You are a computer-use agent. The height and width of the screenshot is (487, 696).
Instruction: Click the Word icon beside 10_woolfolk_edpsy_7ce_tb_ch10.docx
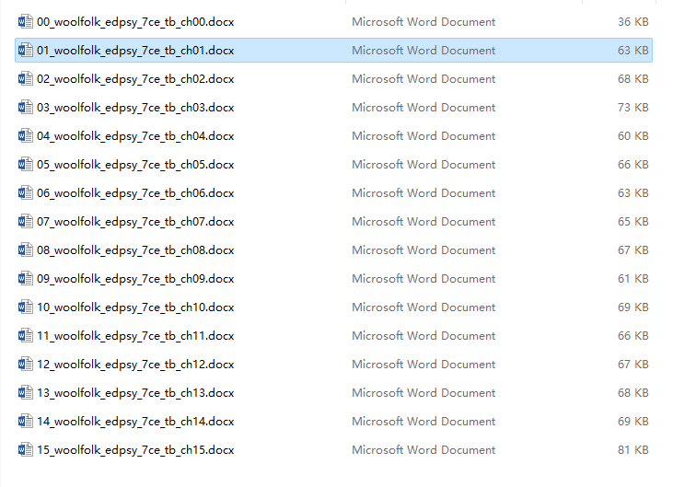click(25, 307)
